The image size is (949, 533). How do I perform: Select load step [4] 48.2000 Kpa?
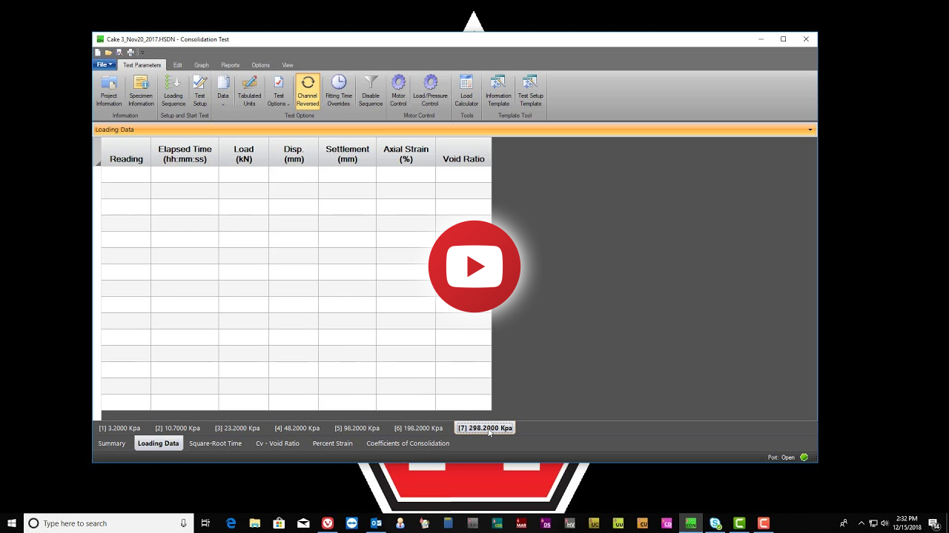click(297, 428)
